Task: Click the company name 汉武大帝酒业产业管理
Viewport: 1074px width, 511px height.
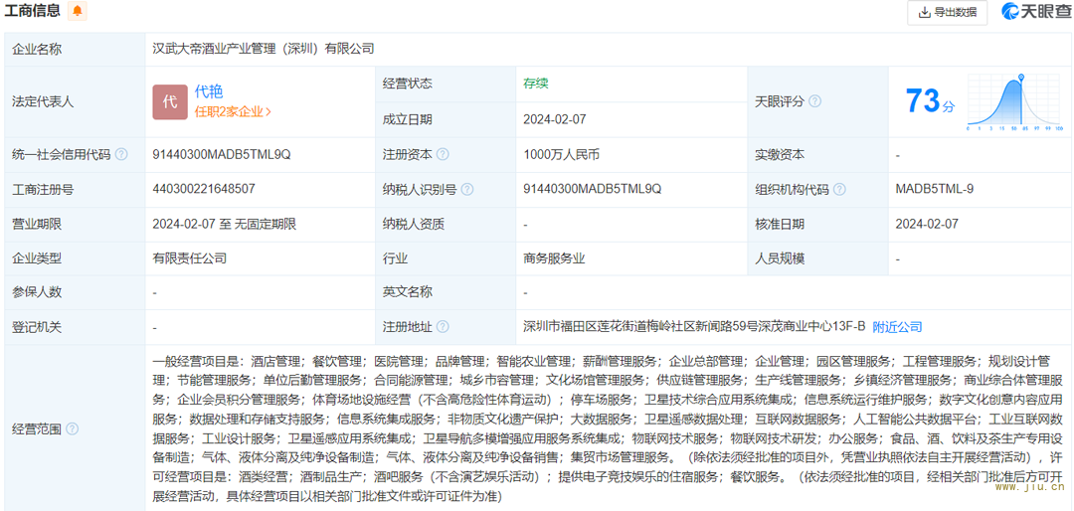Action: 263,48
